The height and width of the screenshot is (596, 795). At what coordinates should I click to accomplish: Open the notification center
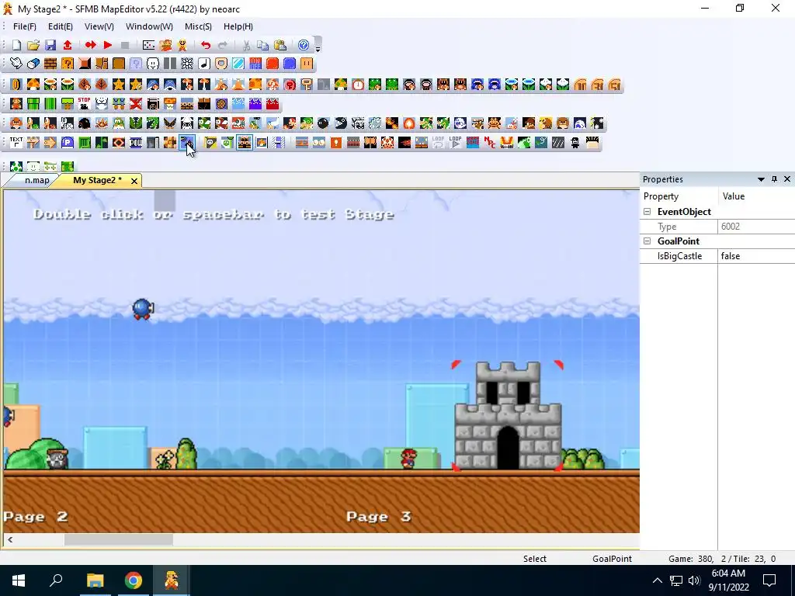pyautogui.click(x=769, y=580)
